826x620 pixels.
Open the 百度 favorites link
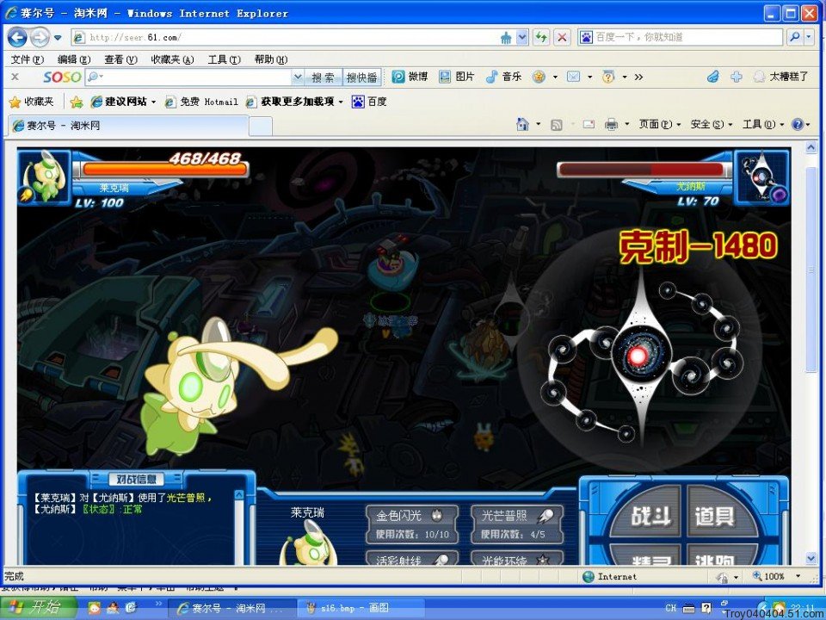[x=369, y=102]
